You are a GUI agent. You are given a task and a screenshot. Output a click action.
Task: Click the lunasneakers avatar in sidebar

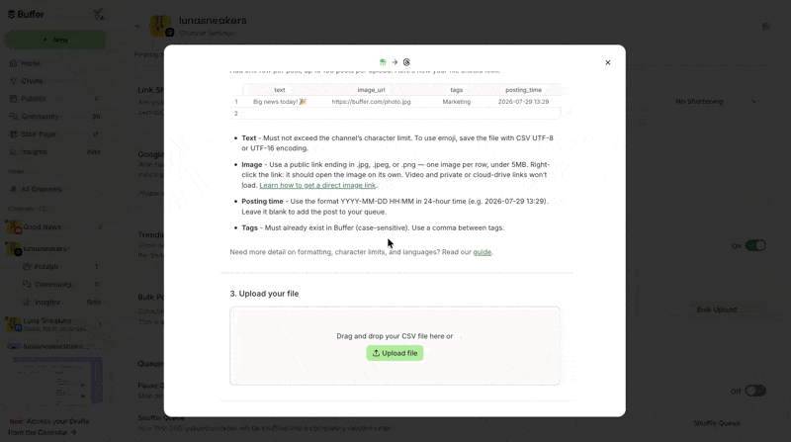(14, 249)
